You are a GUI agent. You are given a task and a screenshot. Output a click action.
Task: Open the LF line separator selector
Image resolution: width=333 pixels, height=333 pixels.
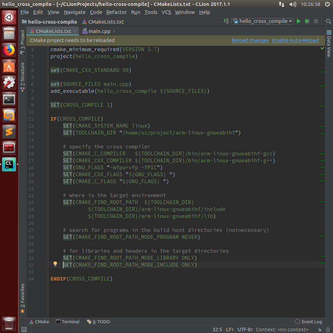pyautogui.click(x=229, y=329)
